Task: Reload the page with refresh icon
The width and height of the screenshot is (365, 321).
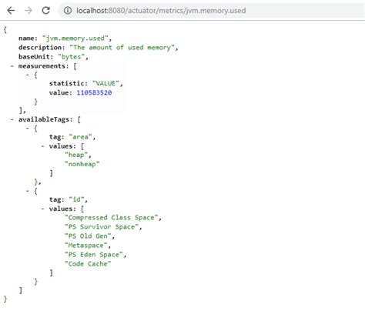Action: (46, 10)
